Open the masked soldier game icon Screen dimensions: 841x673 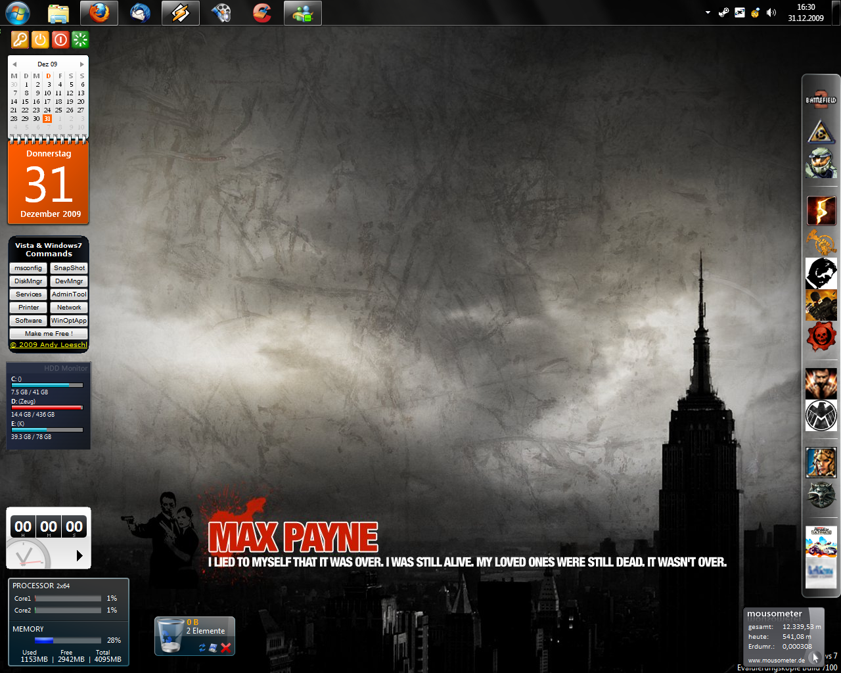[821, 305]
